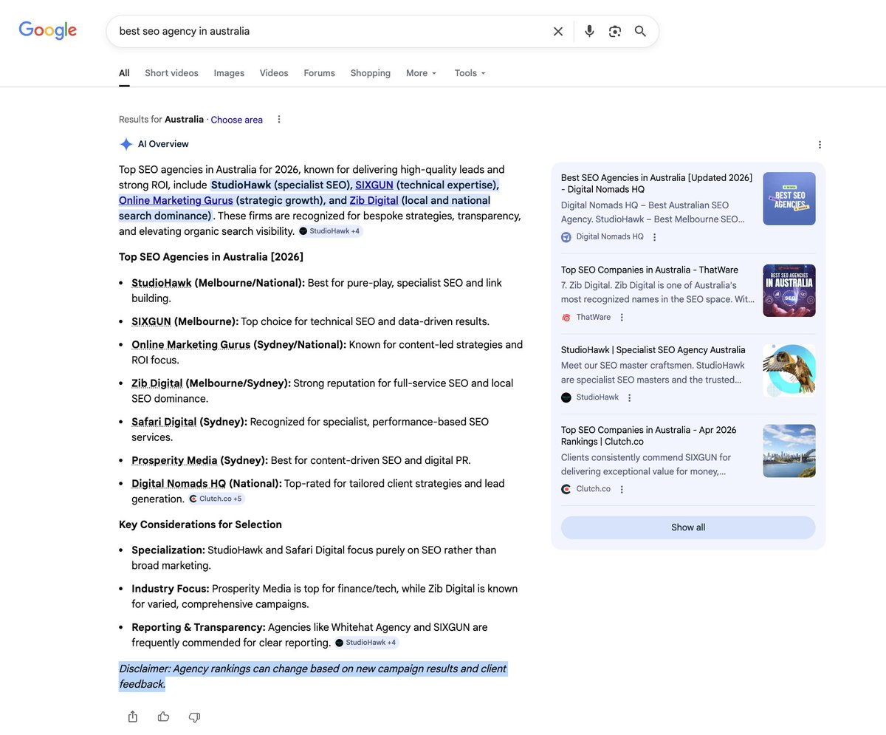Give the AI Overview a thumbs down
The height and width of the screenshot is (735, 886).
click(x=194, y=717)
